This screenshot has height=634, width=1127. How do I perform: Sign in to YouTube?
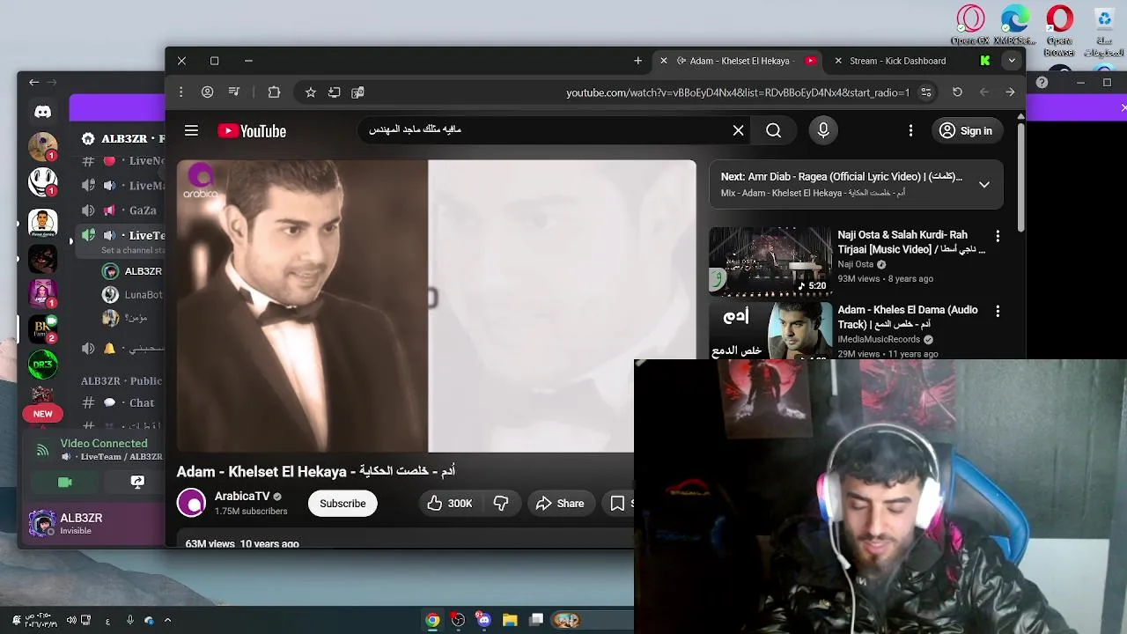966,130
